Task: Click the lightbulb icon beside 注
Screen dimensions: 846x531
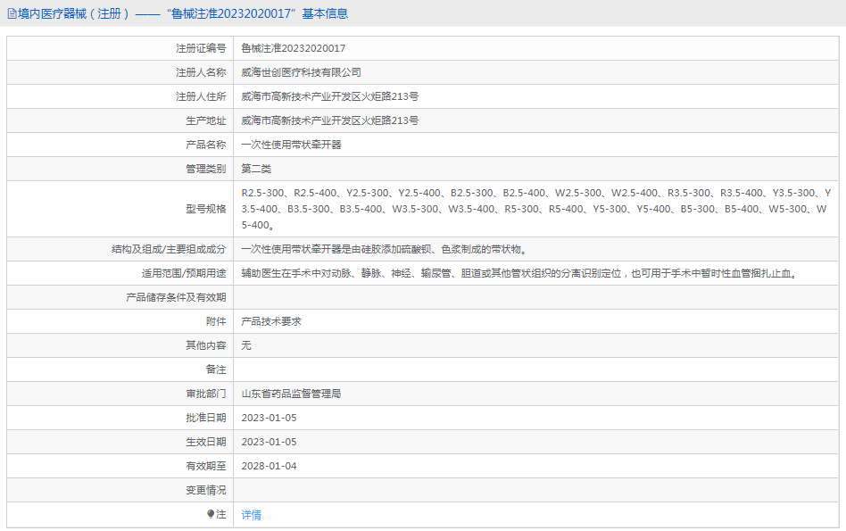Action: 211,514
